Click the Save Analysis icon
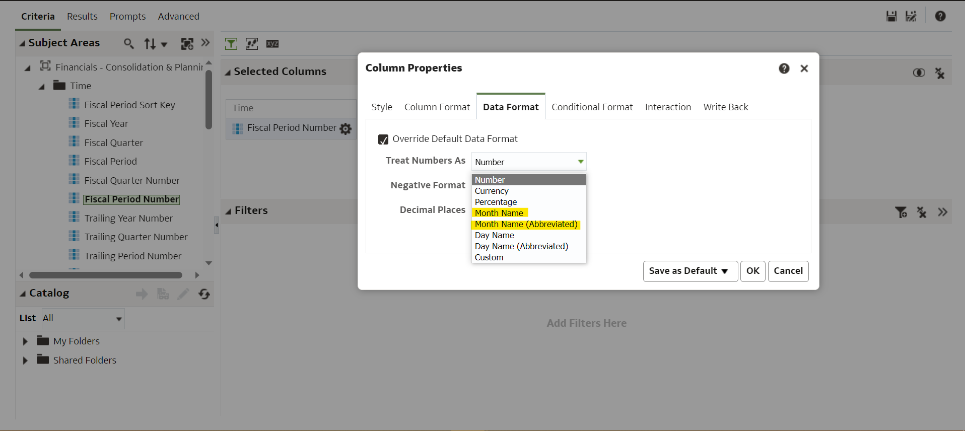965x431 pixels. click(x=891, y=16)
